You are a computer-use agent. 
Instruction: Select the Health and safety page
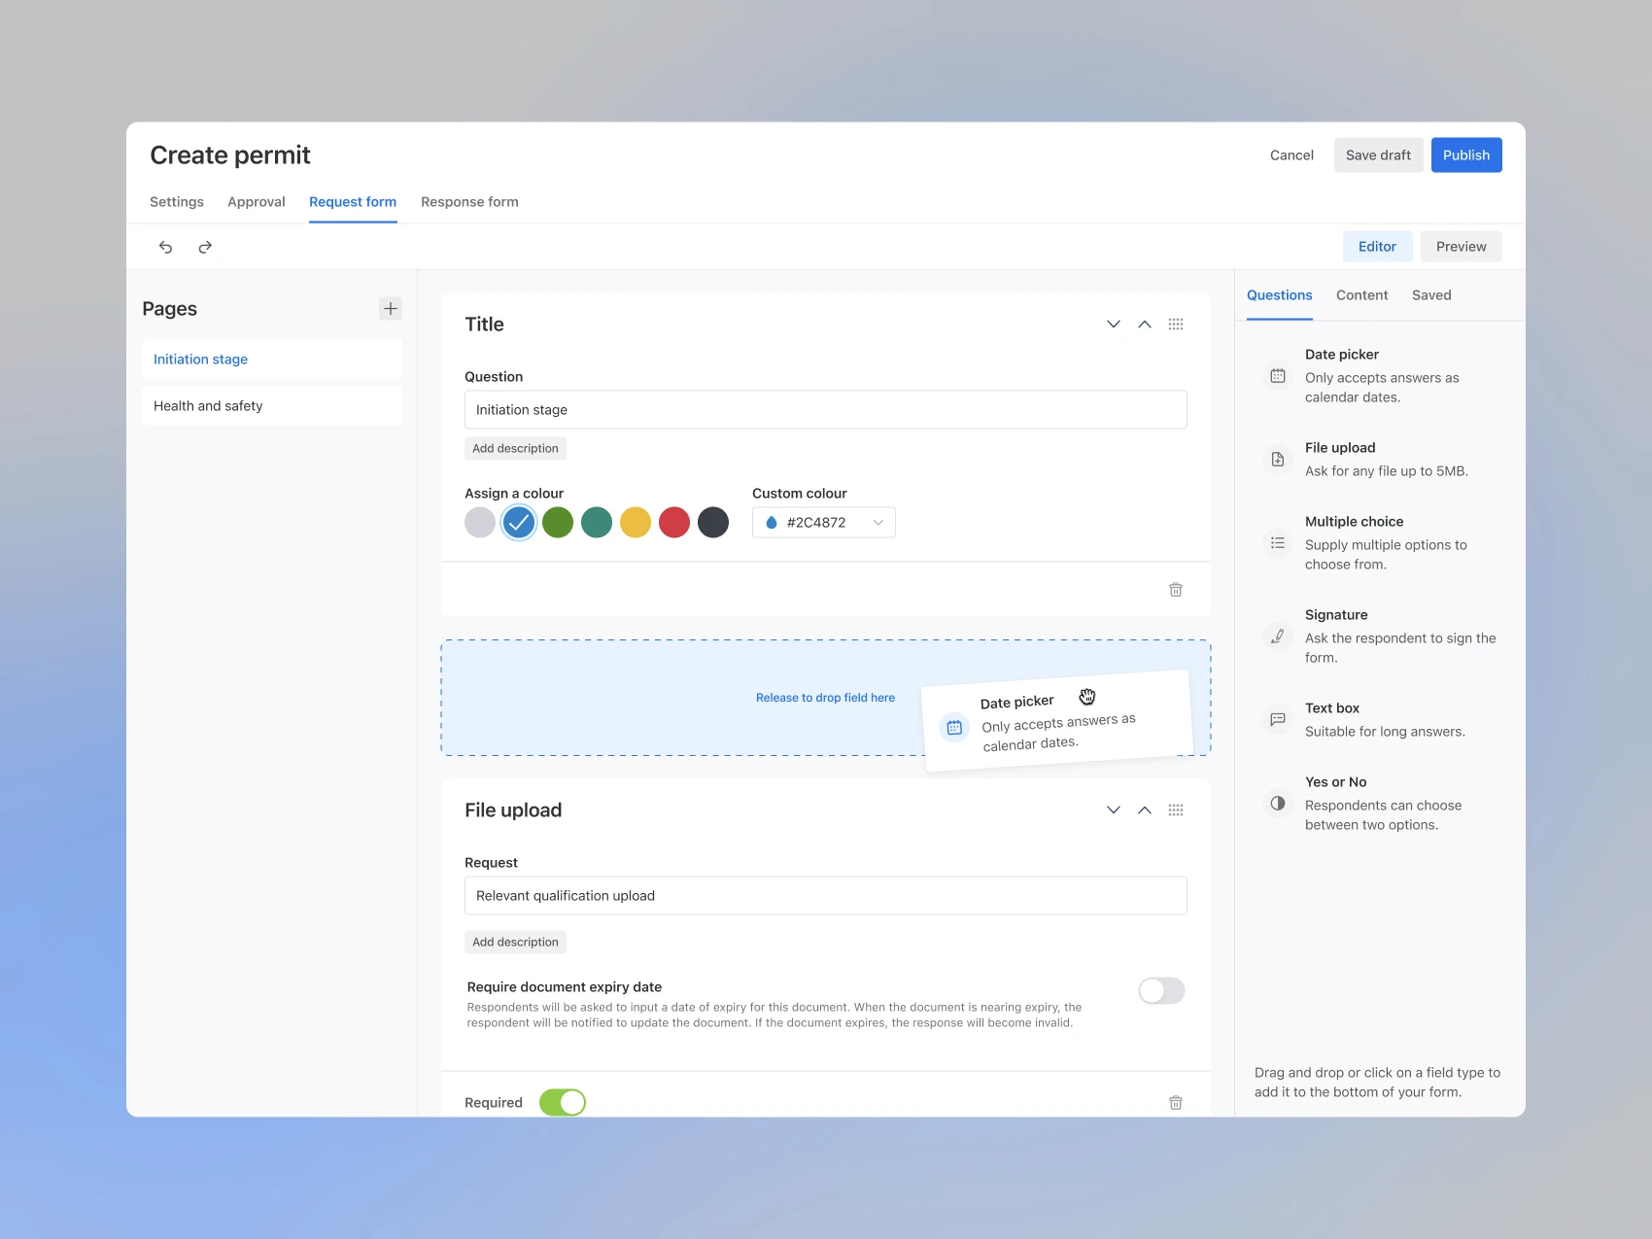[208, 405]
